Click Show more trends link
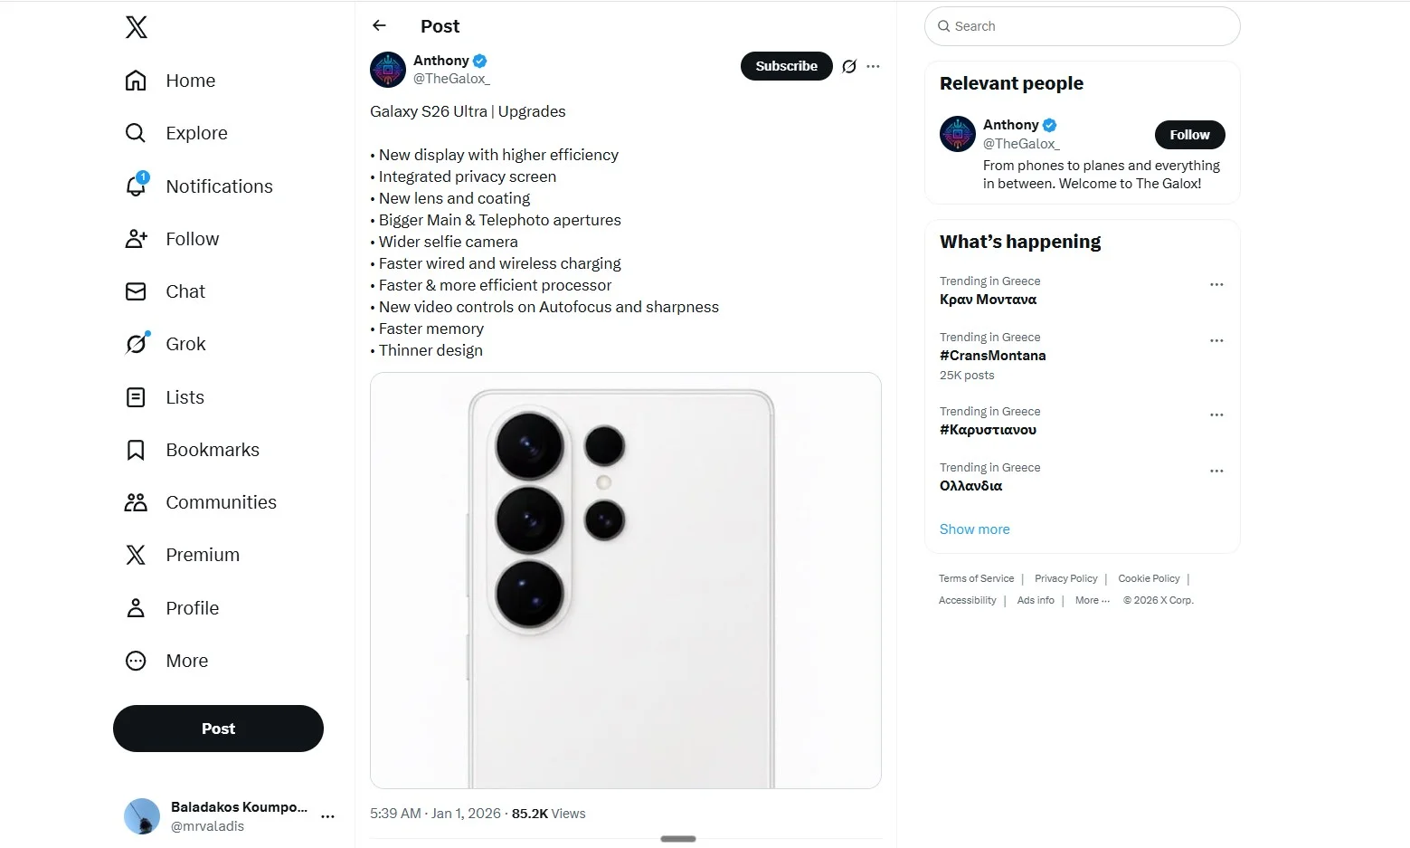Screen dimensions: 1410x848 974,529
